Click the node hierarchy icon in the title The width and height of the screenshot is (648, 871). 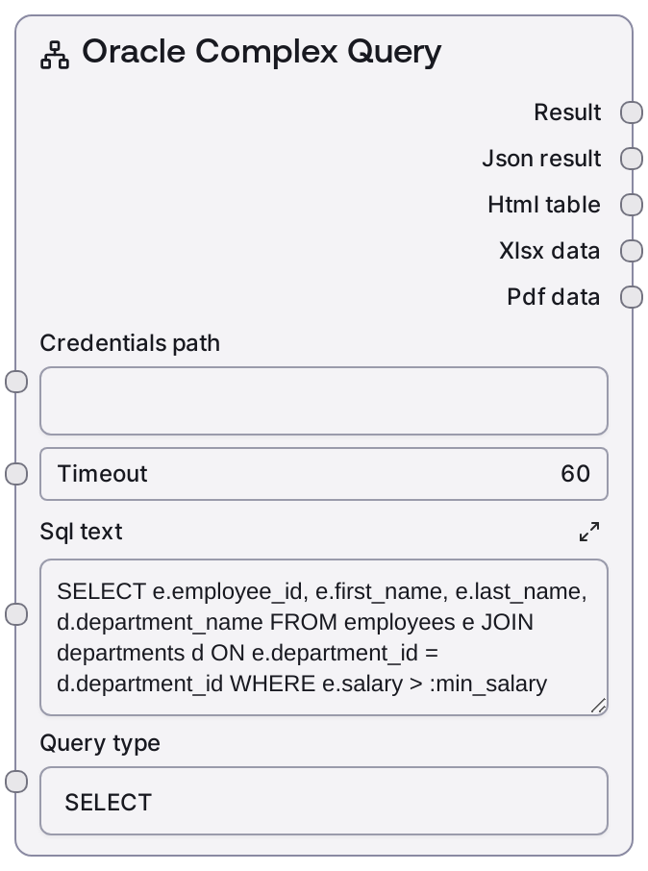[x=55, y=55]
